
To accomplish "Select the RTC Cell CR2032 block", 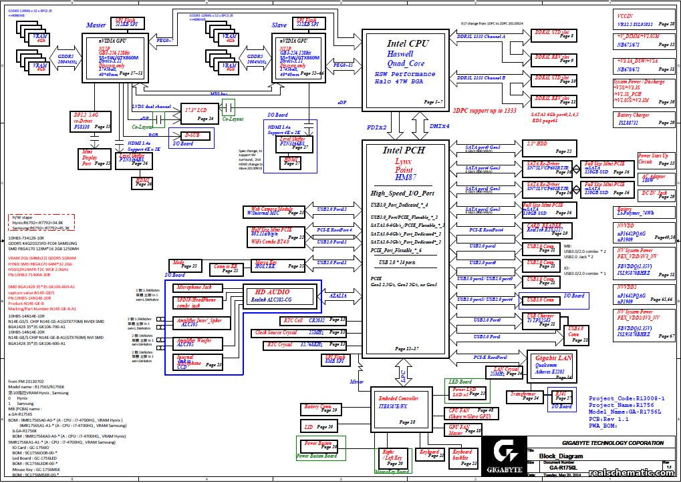I will click(313, 321).
